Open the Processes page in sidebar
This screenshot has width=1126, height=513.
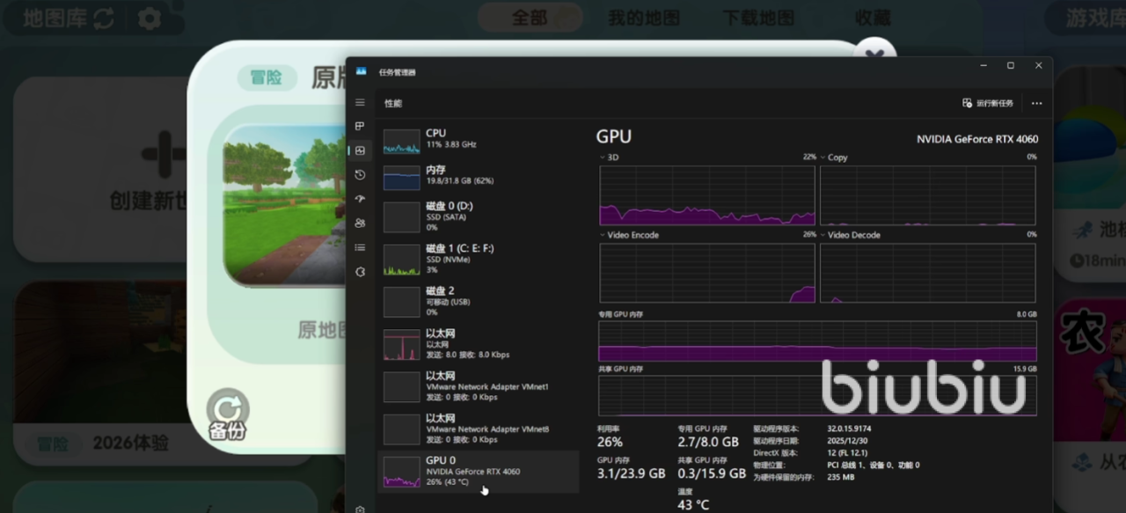(360, 127)
